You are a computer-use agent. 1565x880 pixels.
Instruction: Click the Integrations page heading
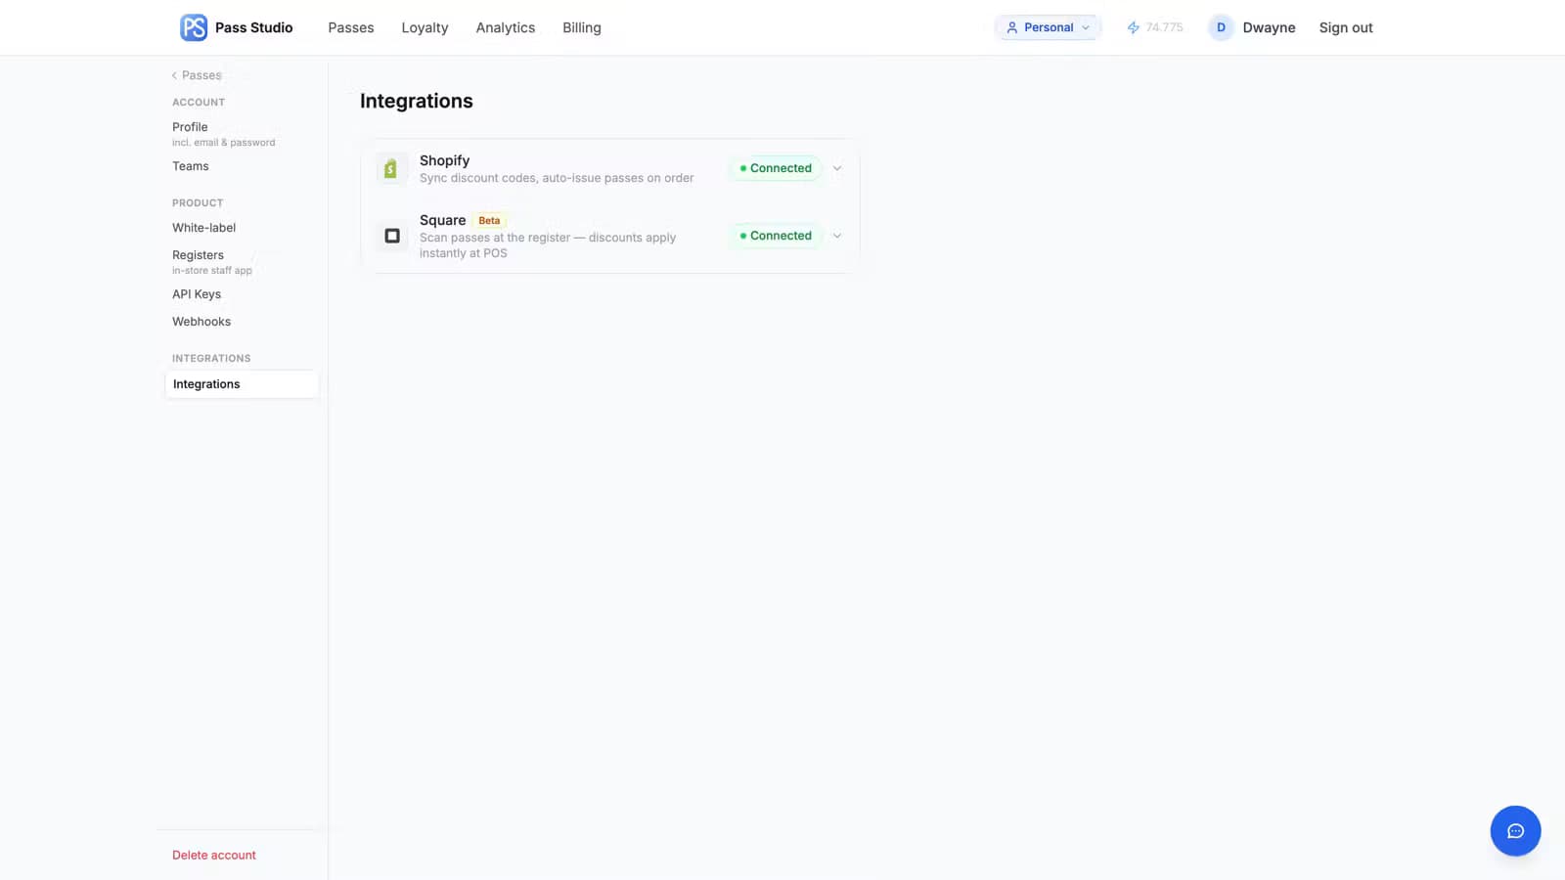tap(417, 101)
